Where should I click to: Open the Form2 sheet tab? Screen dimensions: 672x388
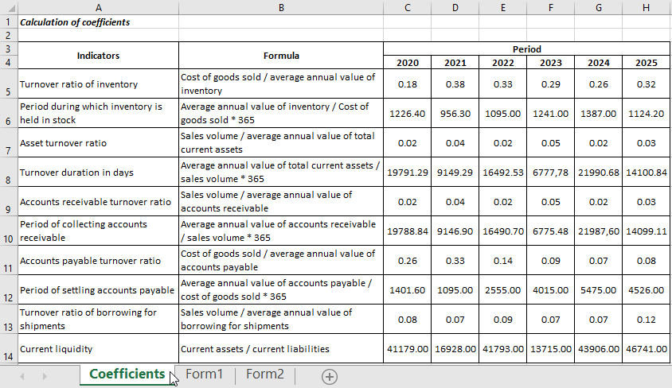265,374
